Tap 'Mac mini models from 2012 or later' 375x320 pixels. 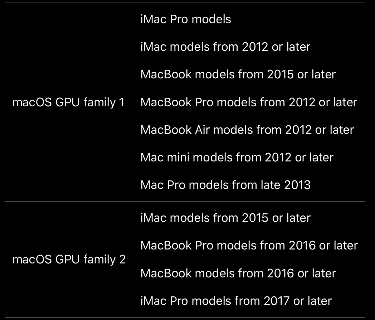click(x=237, y=157)
